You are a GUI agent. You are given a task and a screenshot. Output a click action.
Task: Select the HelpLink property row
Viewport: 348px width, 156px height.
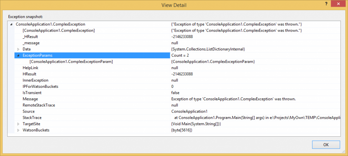click(x=174, y=68)
